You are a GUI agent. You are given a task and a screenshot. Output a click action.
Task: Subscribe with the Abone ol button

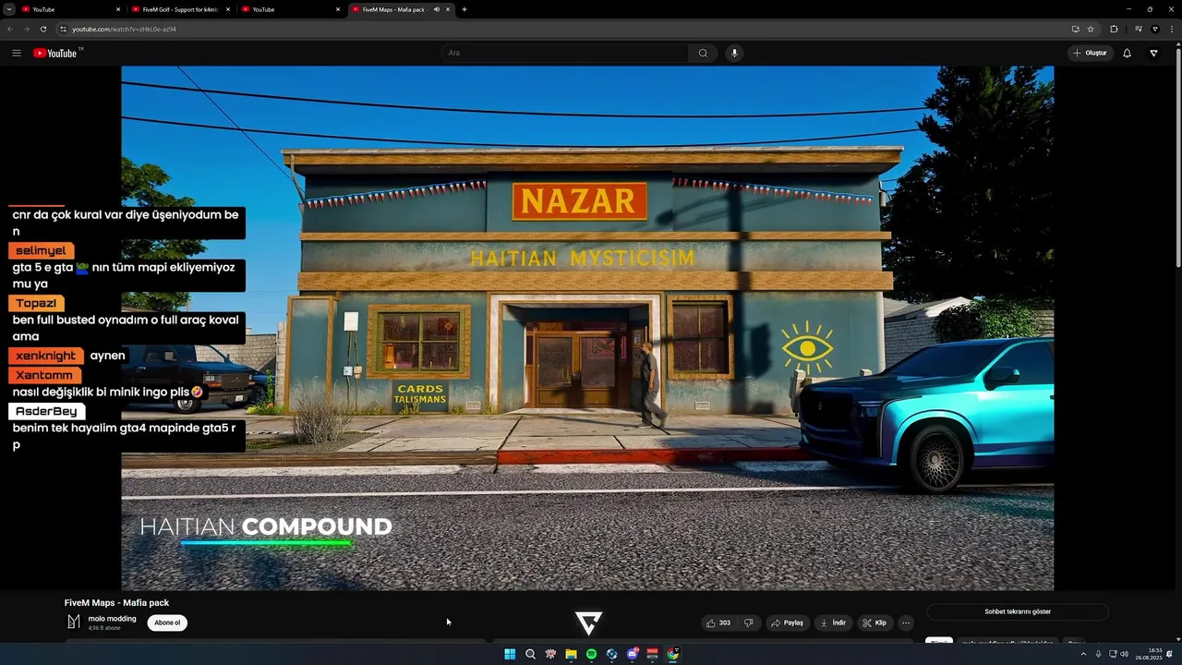click(x=167, y=623)
